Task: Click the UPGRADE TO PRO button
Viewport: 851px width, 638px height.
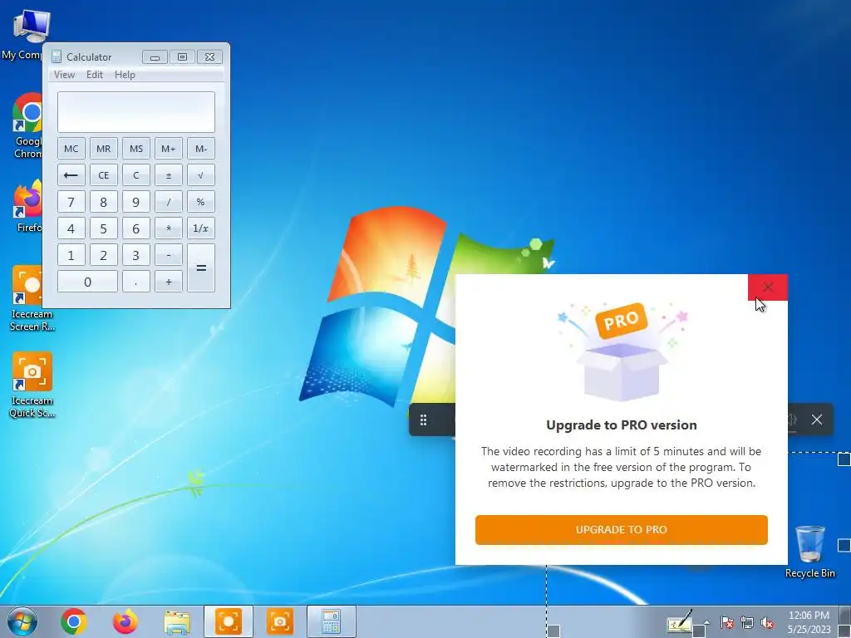Action: point(622,529)
